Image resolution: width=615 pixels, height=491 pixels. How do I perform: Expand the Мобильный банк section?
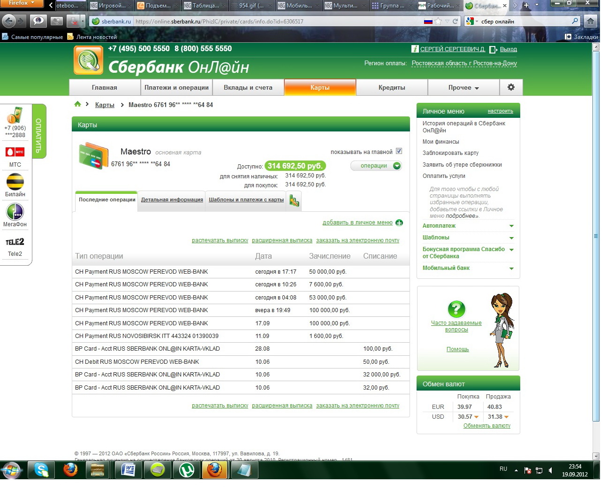pyautogui.click(x=511, y=269)
